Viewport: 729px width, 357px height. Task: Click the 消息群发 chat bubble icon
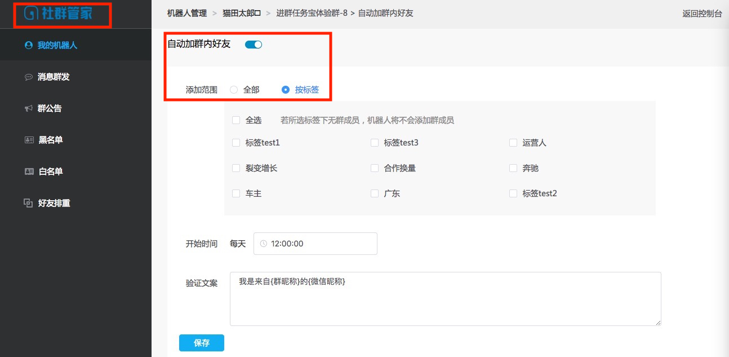29,77
